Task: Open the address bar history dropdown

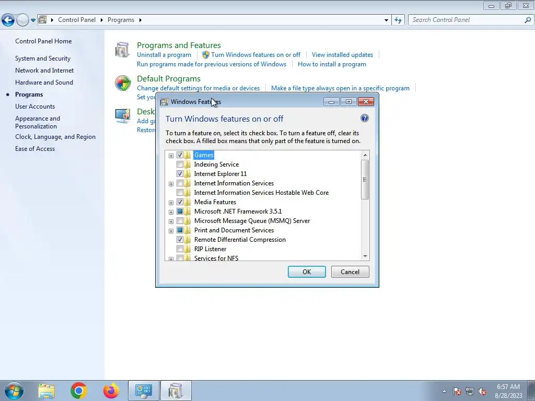Action: (386, 20)
